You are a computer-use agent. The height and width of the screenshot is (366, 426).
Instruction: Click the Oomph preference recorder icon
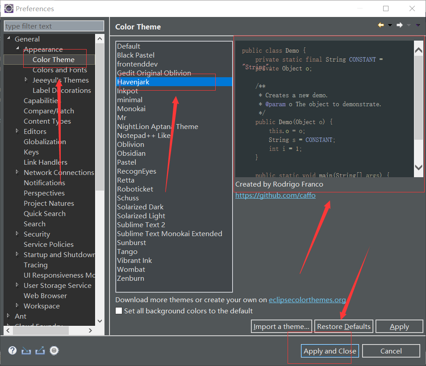[54, 351]
